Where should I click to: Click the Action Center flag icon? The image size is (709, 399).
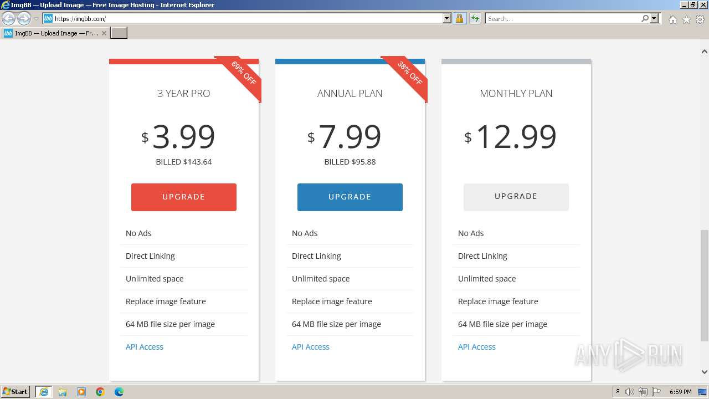(656, 392)
